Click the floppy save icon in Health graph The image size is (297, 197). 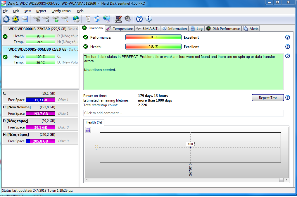[x=88, y=130]
